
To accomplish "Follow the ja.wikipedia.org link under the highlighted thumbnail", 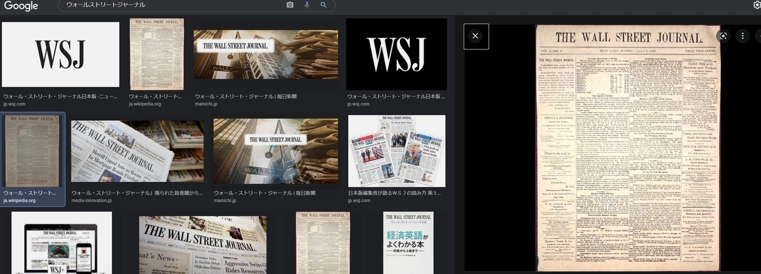I will click(19, 200).
